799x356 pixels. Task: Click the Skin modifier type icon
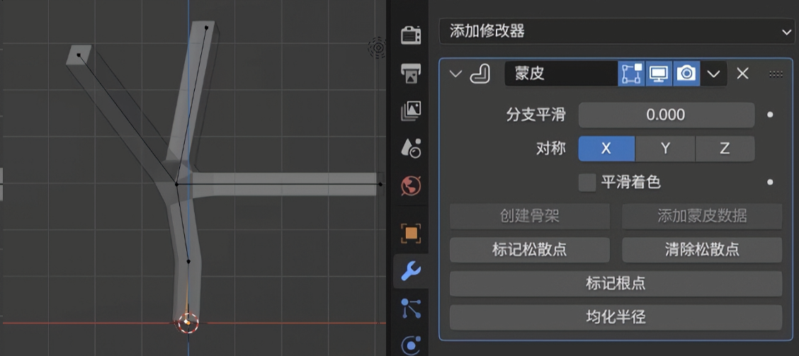pos(480,74)
